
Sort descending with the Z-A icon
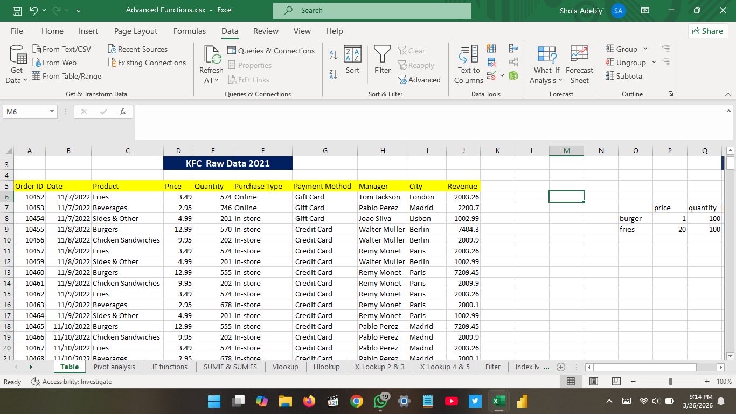click(x=333, y=74)
